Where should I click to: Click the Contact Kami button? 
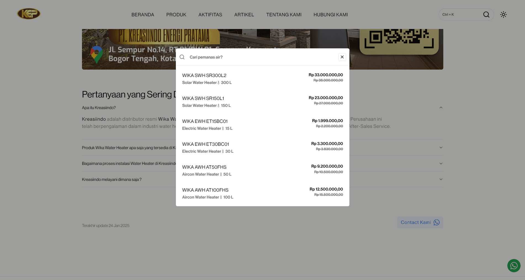(x=416, y=222)
